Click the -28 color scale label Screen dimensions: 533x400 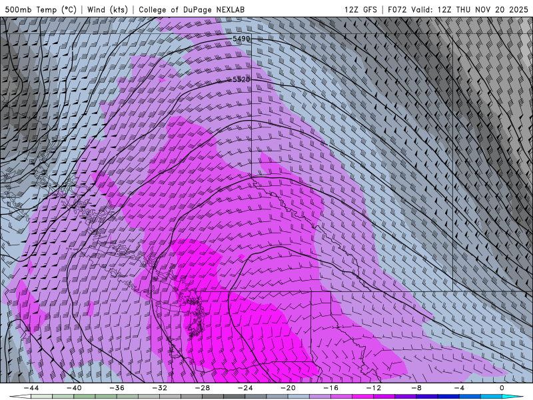click(x=203, y=388)
